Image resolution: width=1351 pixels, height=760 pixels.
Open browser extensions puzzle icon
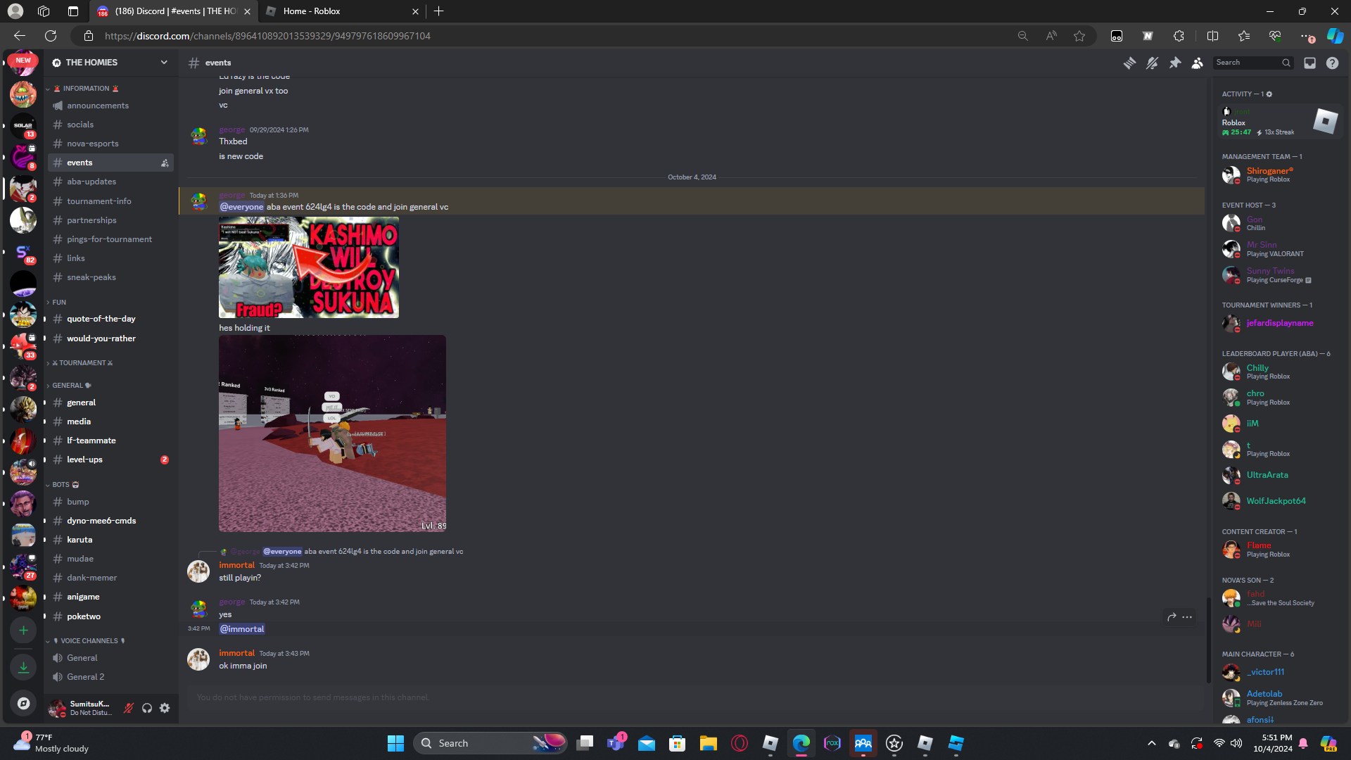click(x=1179, y=36)
